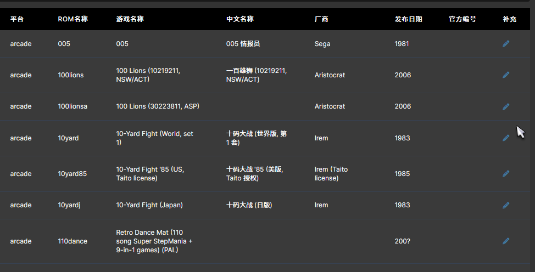Select the pencil icon for 10yardj

tap(506, 205)
